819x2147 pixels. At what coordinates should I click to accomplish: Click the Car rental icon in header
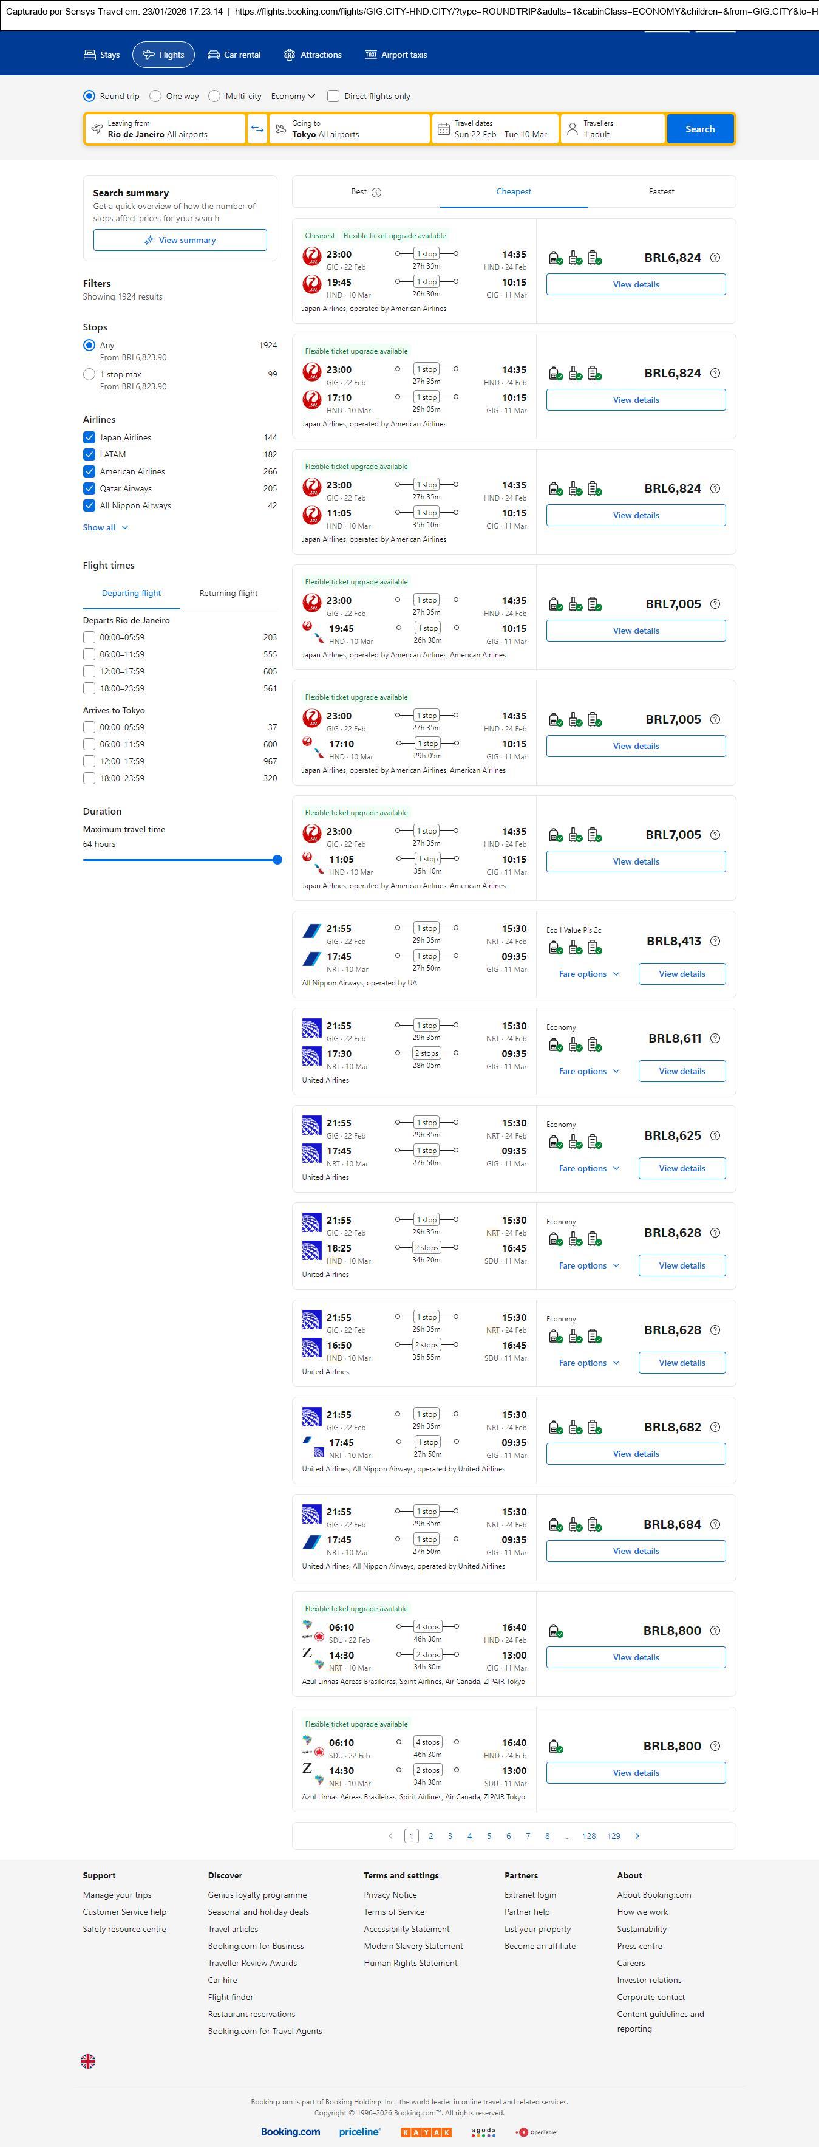tap(213, 55)
